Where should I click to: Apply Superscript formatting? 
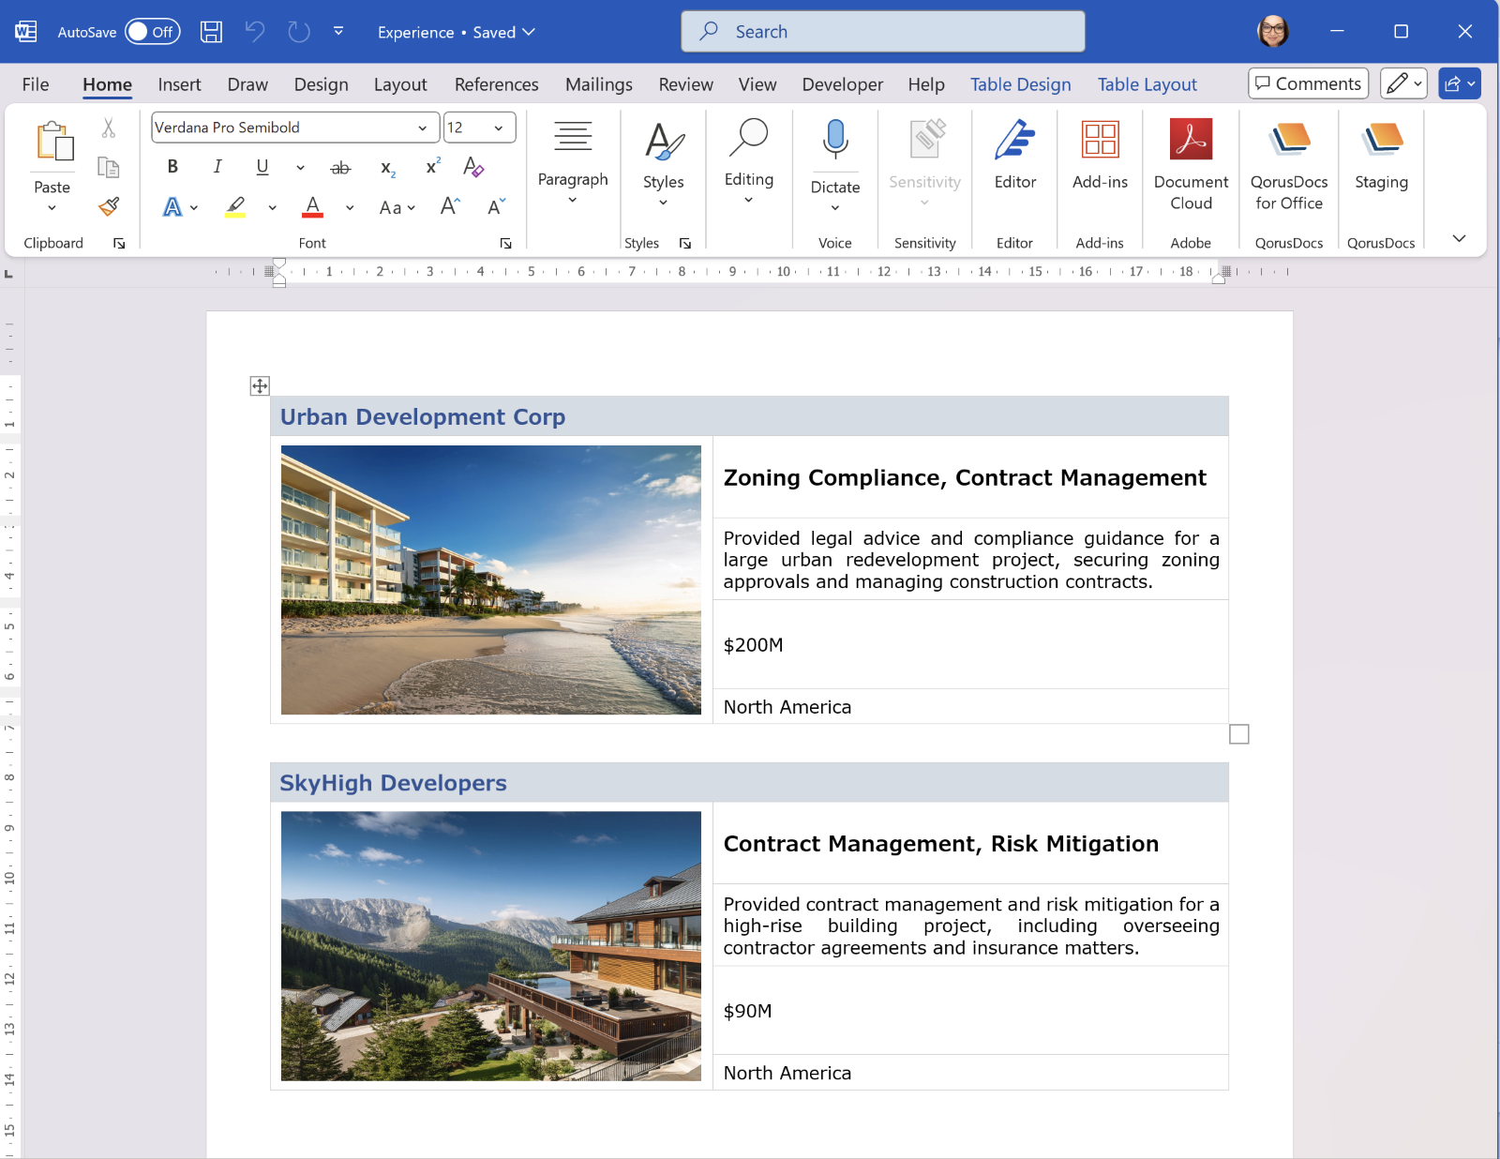tap(432, 167)
